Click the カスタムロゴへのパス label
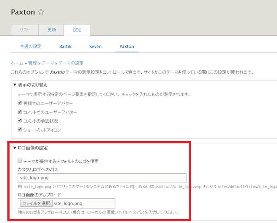This screenshot has height=223, width=277. 38,169
